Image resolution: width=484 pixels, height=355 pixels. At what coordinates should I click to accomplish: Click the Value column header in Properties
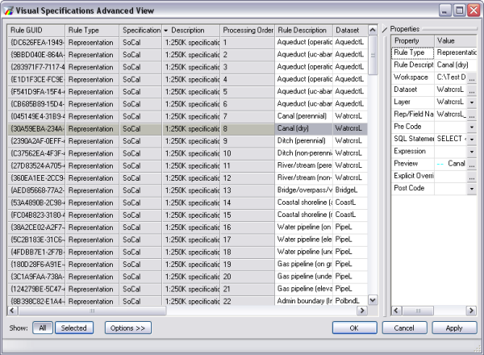[x=456, y=41]
